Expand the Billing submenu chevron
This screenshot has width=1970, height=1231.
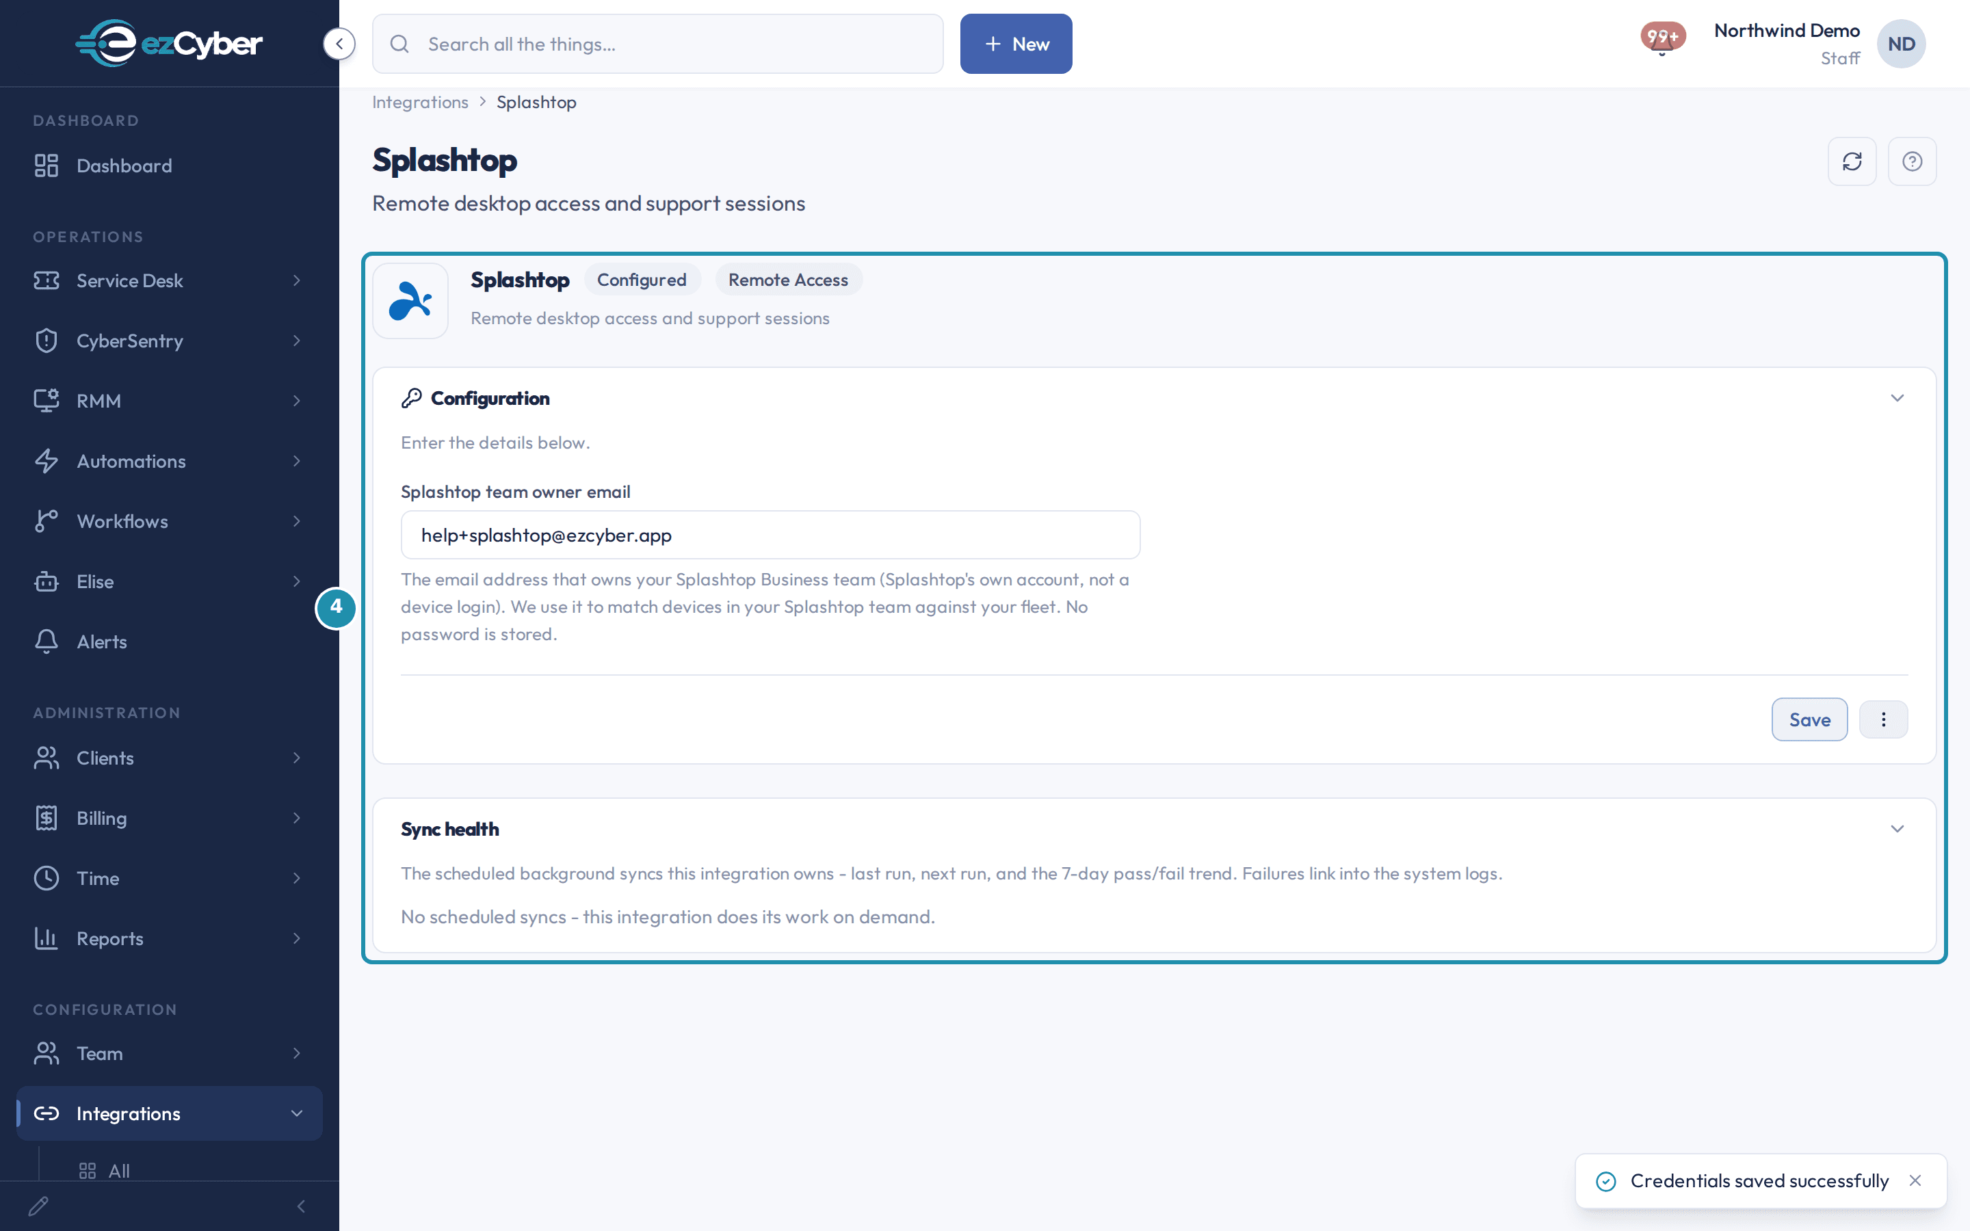pos(297,818)
